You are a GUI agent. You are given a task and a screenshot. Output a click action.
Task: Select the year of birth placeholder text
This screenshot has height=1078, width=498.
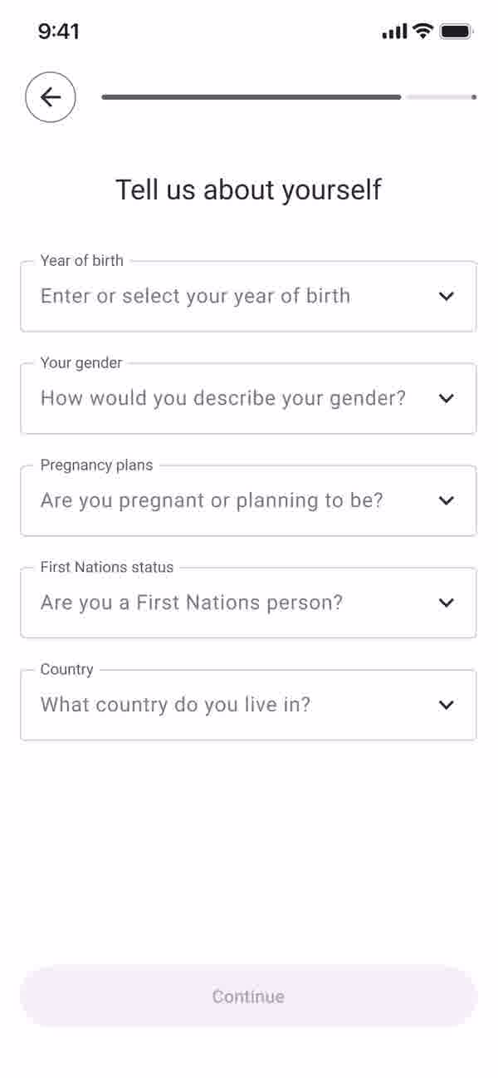click(x=196, y=296)
